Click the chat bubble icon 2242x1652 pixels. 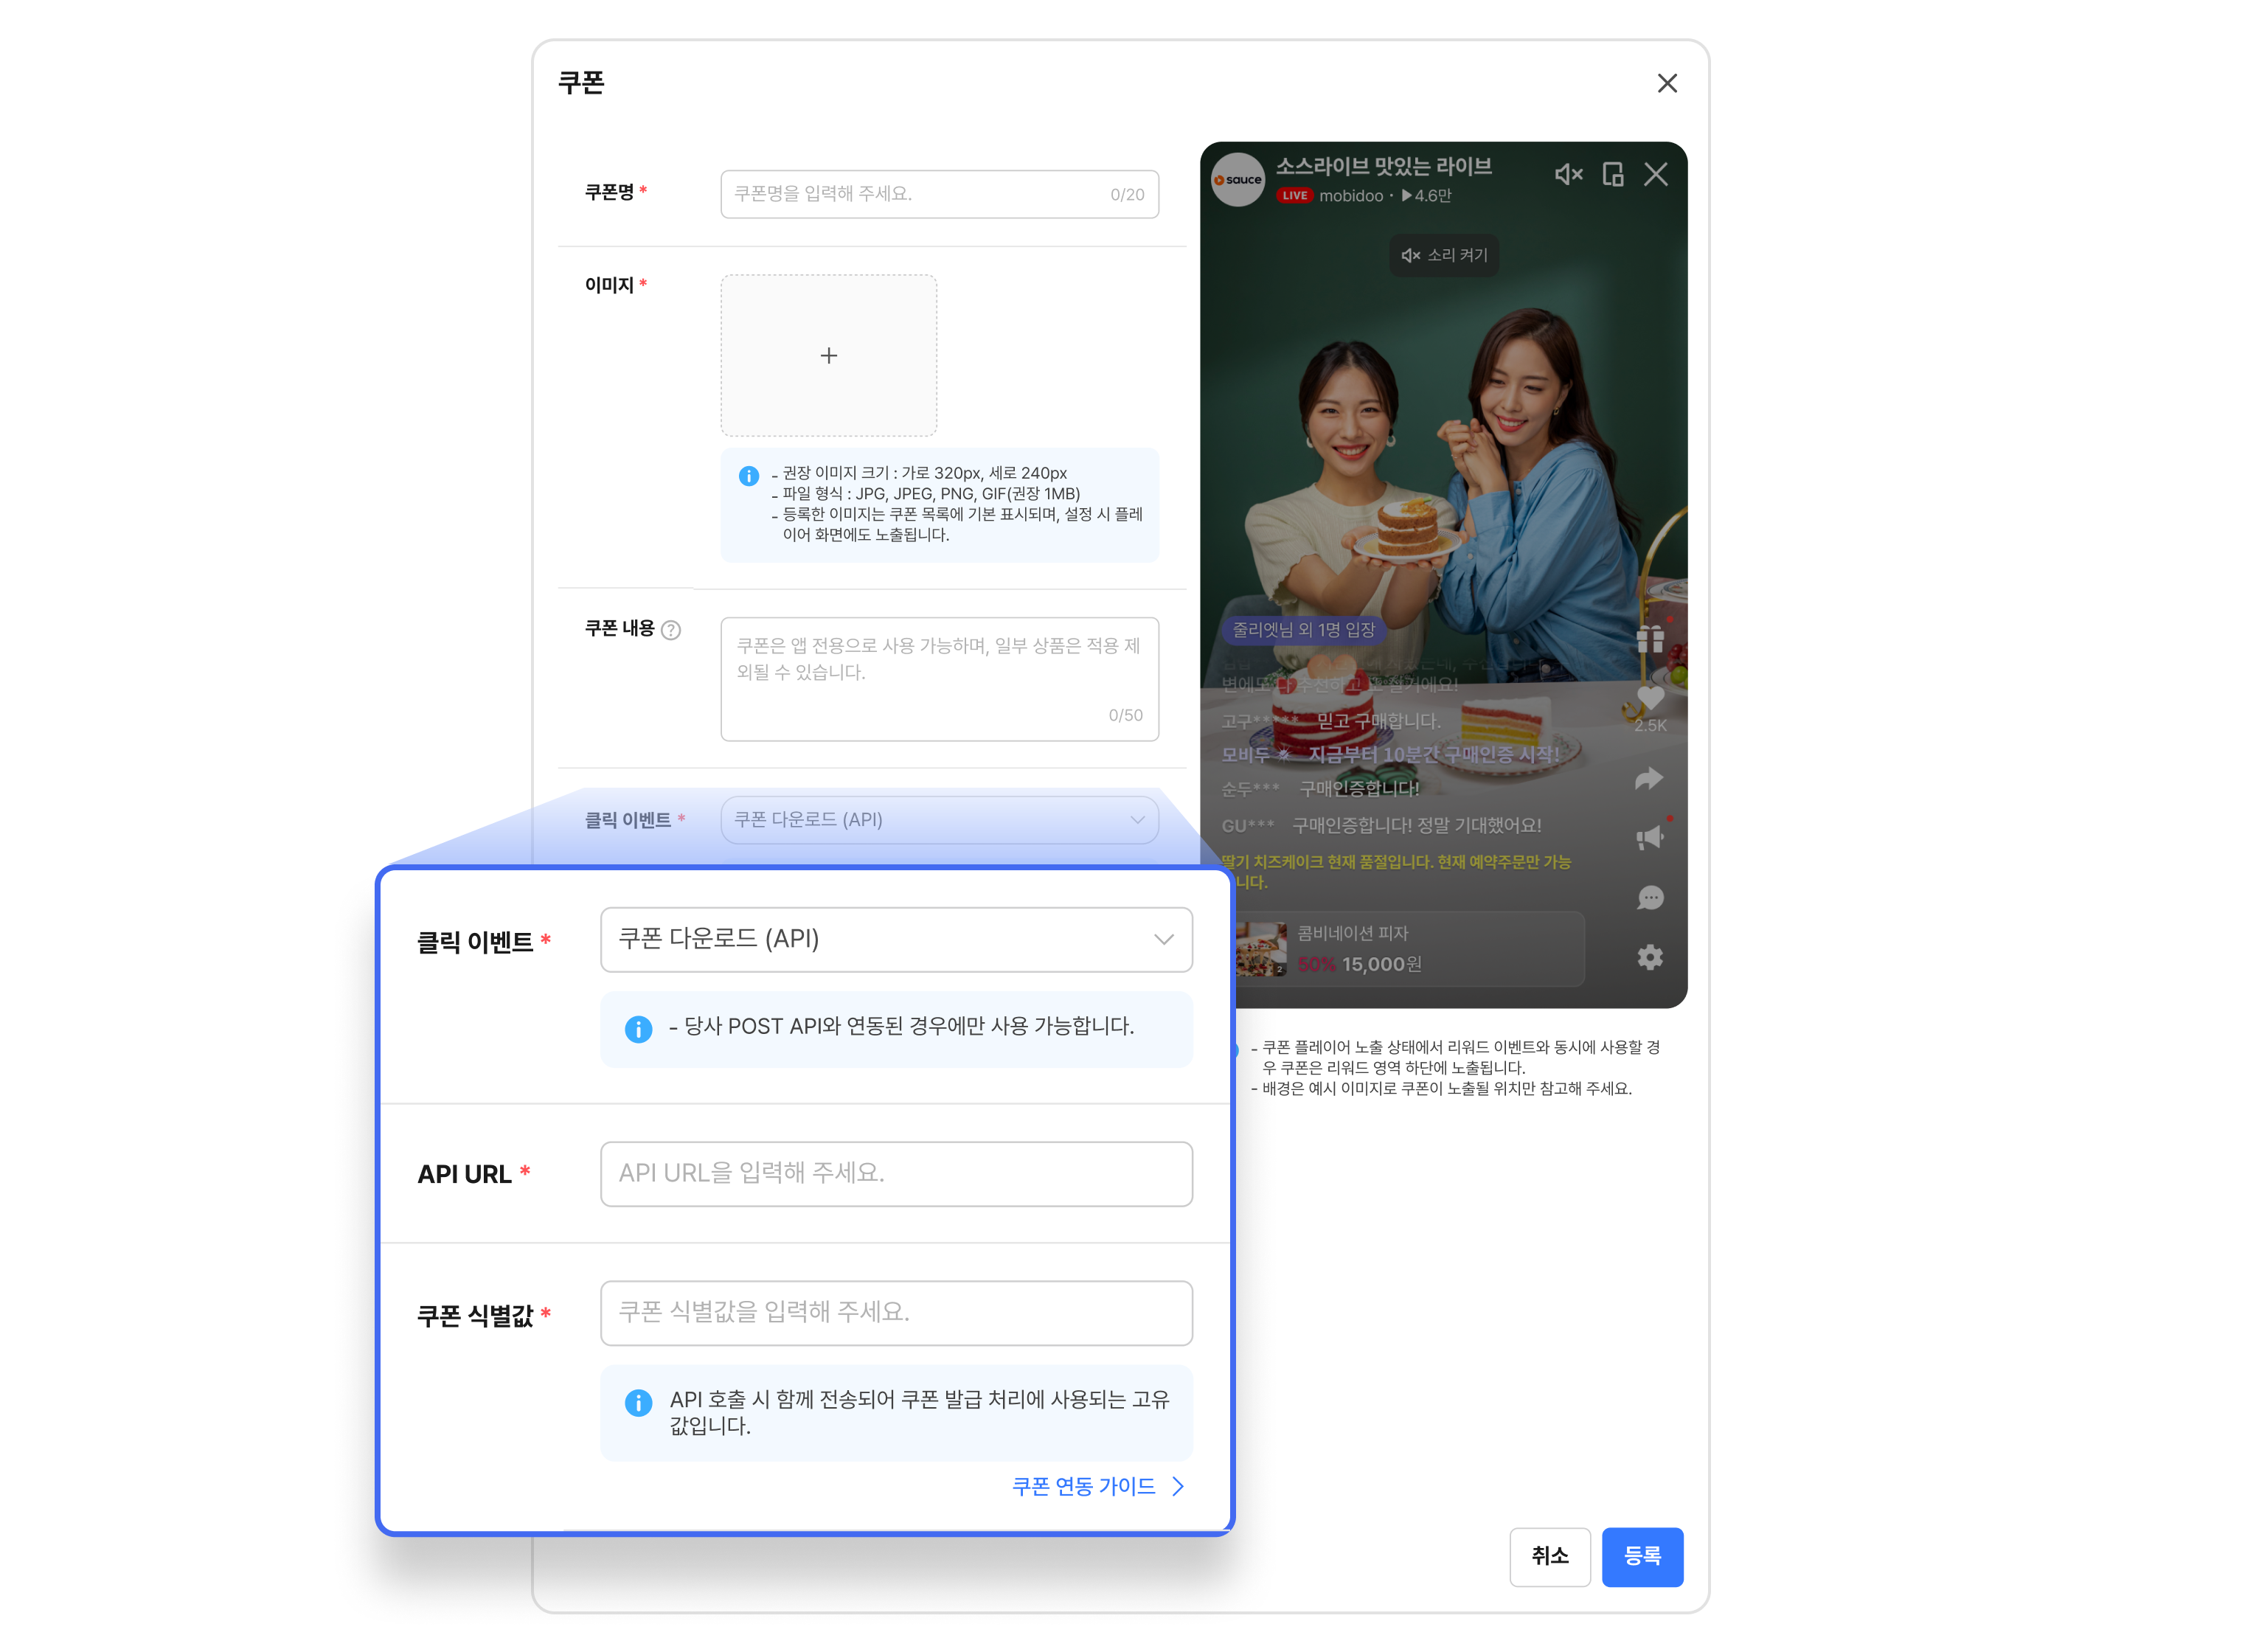coord(1649,898)
